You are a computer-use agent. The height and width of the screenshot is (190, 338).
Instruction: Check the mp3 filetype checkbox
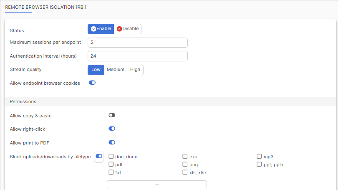(x=259, y=157)
